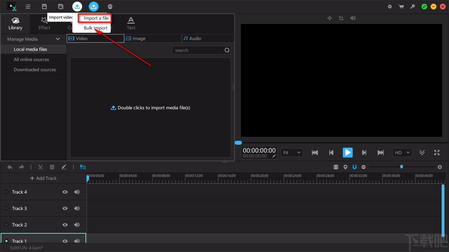Click the shopping cart icon
Screen dimensions: 449x252
(401, 7)
